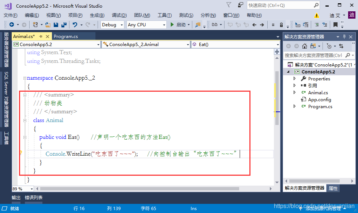Open the 工具(T) tools menu

point(165,15)
